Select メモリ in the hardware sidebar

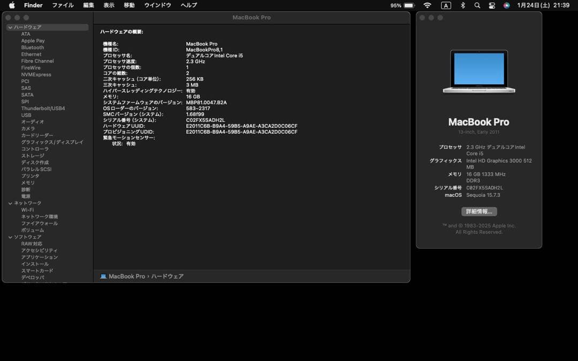[29, 182]
